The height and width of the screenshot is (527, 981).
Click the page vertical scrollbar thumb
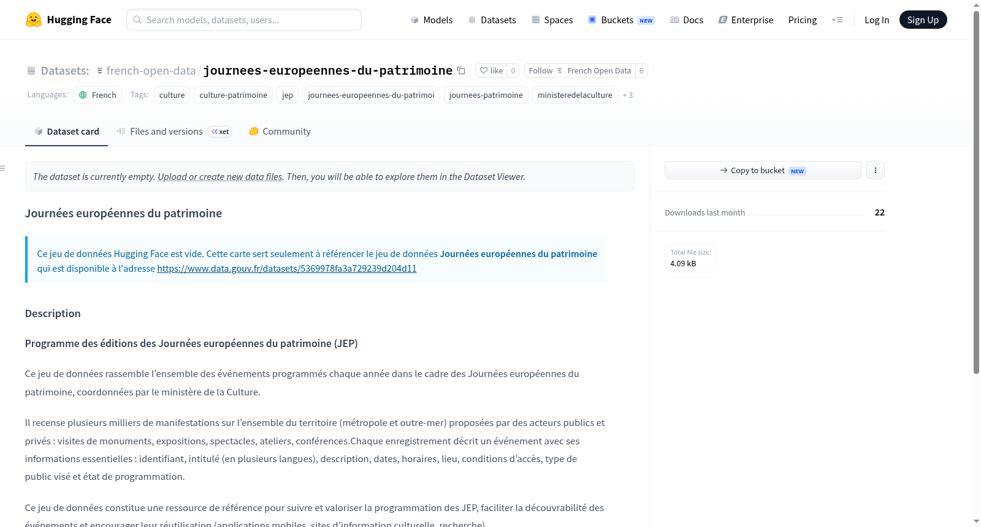tap(976, 192)
